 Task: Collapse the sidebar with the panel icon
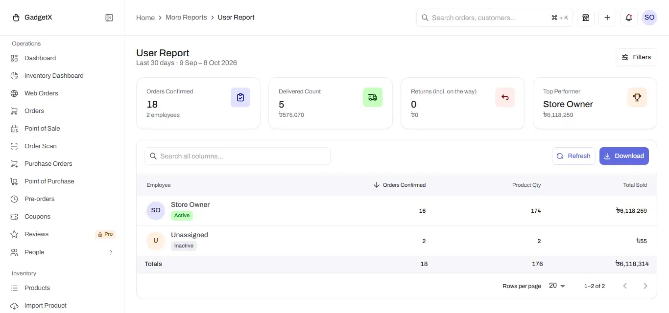(x=109, y=18)
